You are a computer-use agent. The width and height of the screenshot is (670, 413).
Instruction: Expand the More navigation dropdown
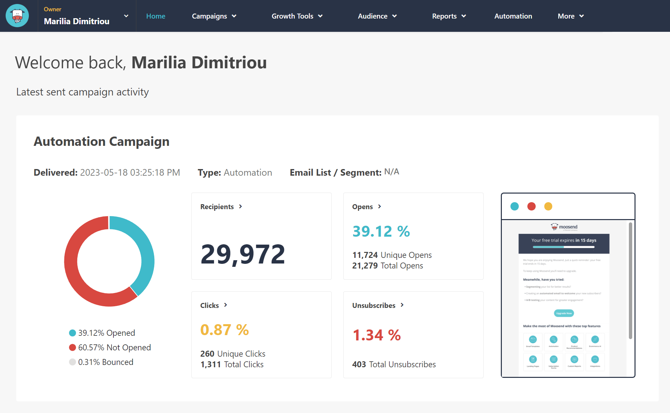point(571,16)
